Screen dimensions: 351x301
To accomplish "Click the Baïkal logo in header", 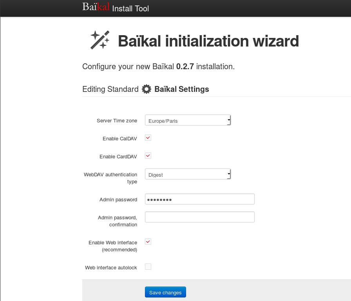I will (96, 7).
